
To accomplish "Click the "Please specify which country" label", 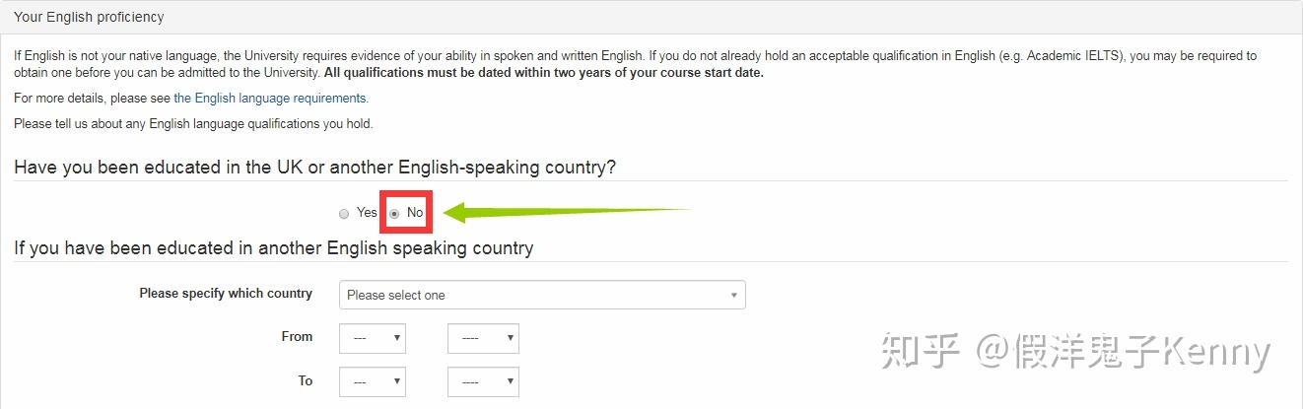I will coord(226,294).
